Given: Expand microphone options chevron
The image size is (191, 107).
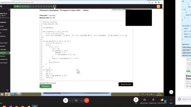Looking at the screenshot, I should [x=70, y=100].
